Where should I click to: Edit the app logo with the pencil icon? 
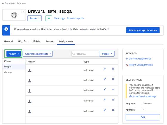24,11
